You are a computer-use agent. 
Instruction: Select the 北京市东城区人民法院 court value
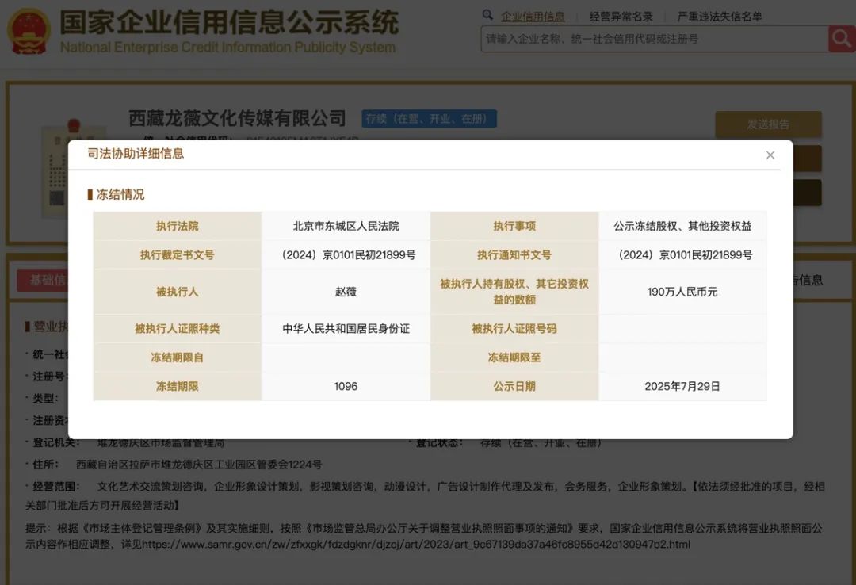click(x=345, y=225)
